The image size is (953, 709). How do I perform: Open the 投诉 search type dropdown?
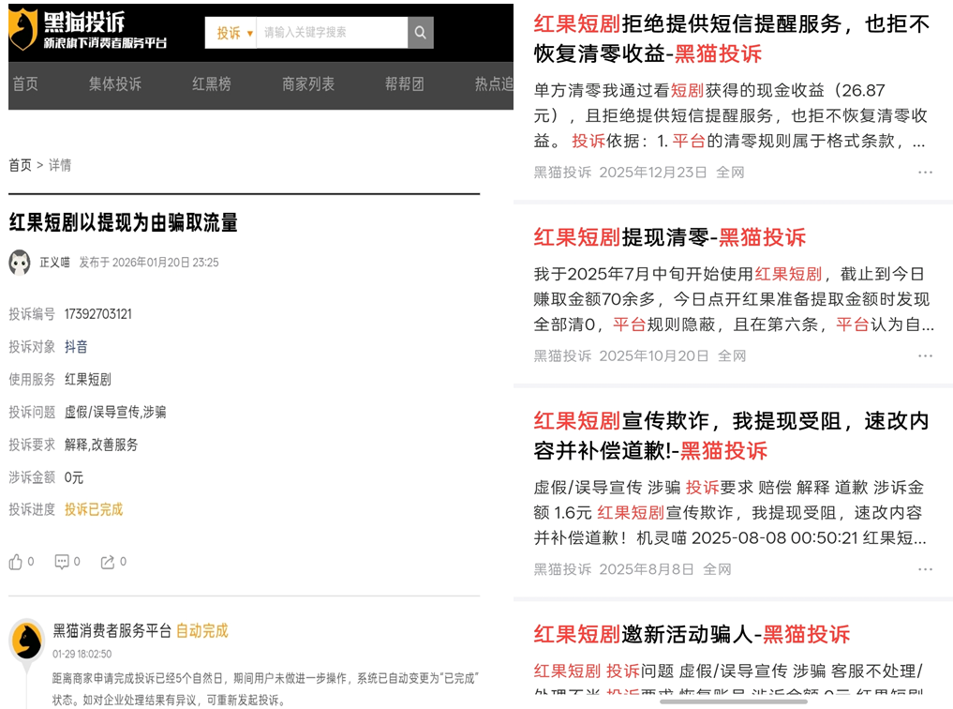(x=231, y=33)
